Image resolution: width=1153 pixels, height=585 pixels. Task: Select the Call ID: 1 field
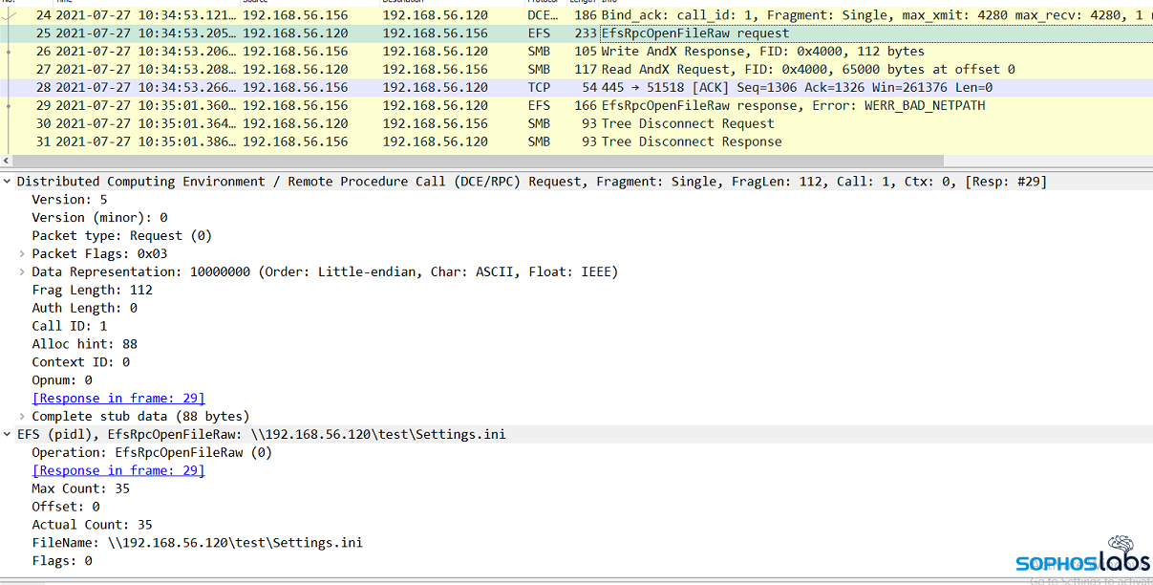[x=70, y=327]
